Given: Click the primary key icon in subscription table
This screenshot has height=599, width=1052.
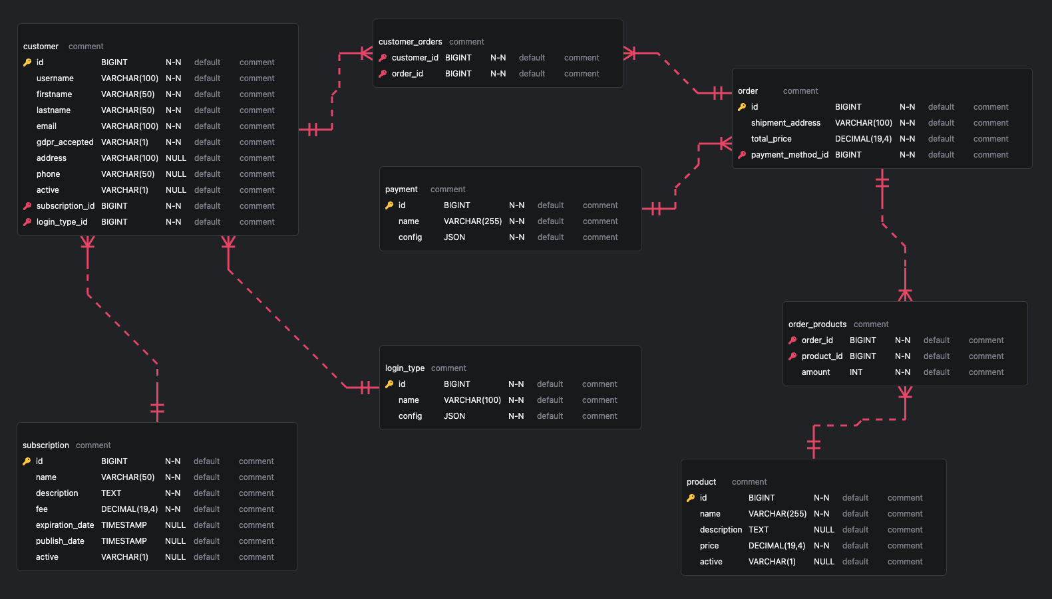Looking at the screenshot, I should pos(27,461).
